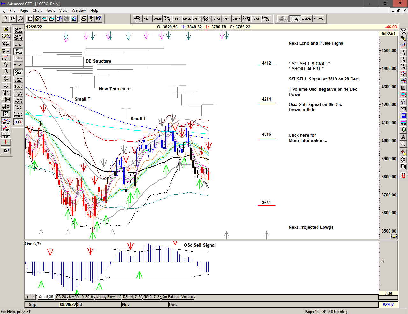Open the Tools menu
The image size is (408, 314).
tap(50, 11)
